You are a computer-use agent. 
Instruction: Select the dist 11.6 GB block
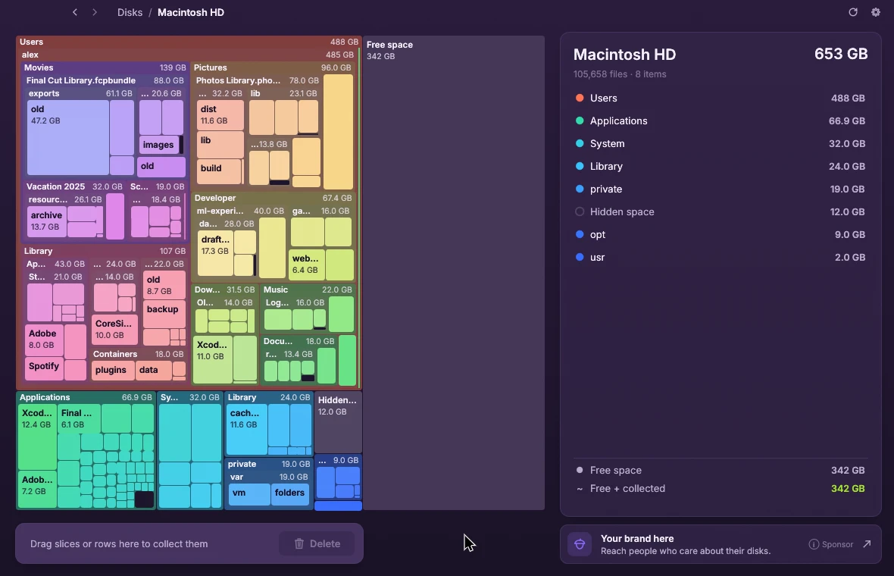click(x=220, y=114)
